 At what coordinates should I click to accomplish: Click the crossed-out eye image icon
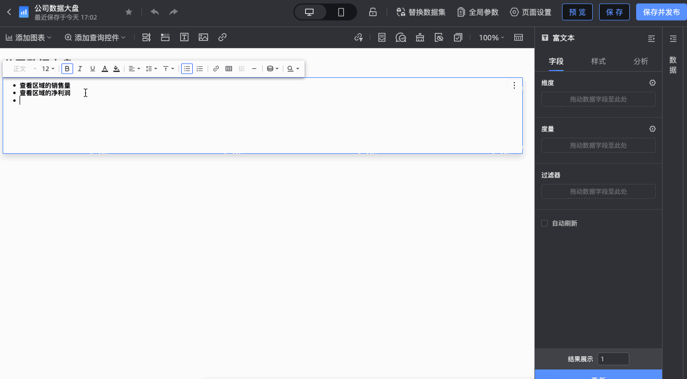[x=439, y=38]
